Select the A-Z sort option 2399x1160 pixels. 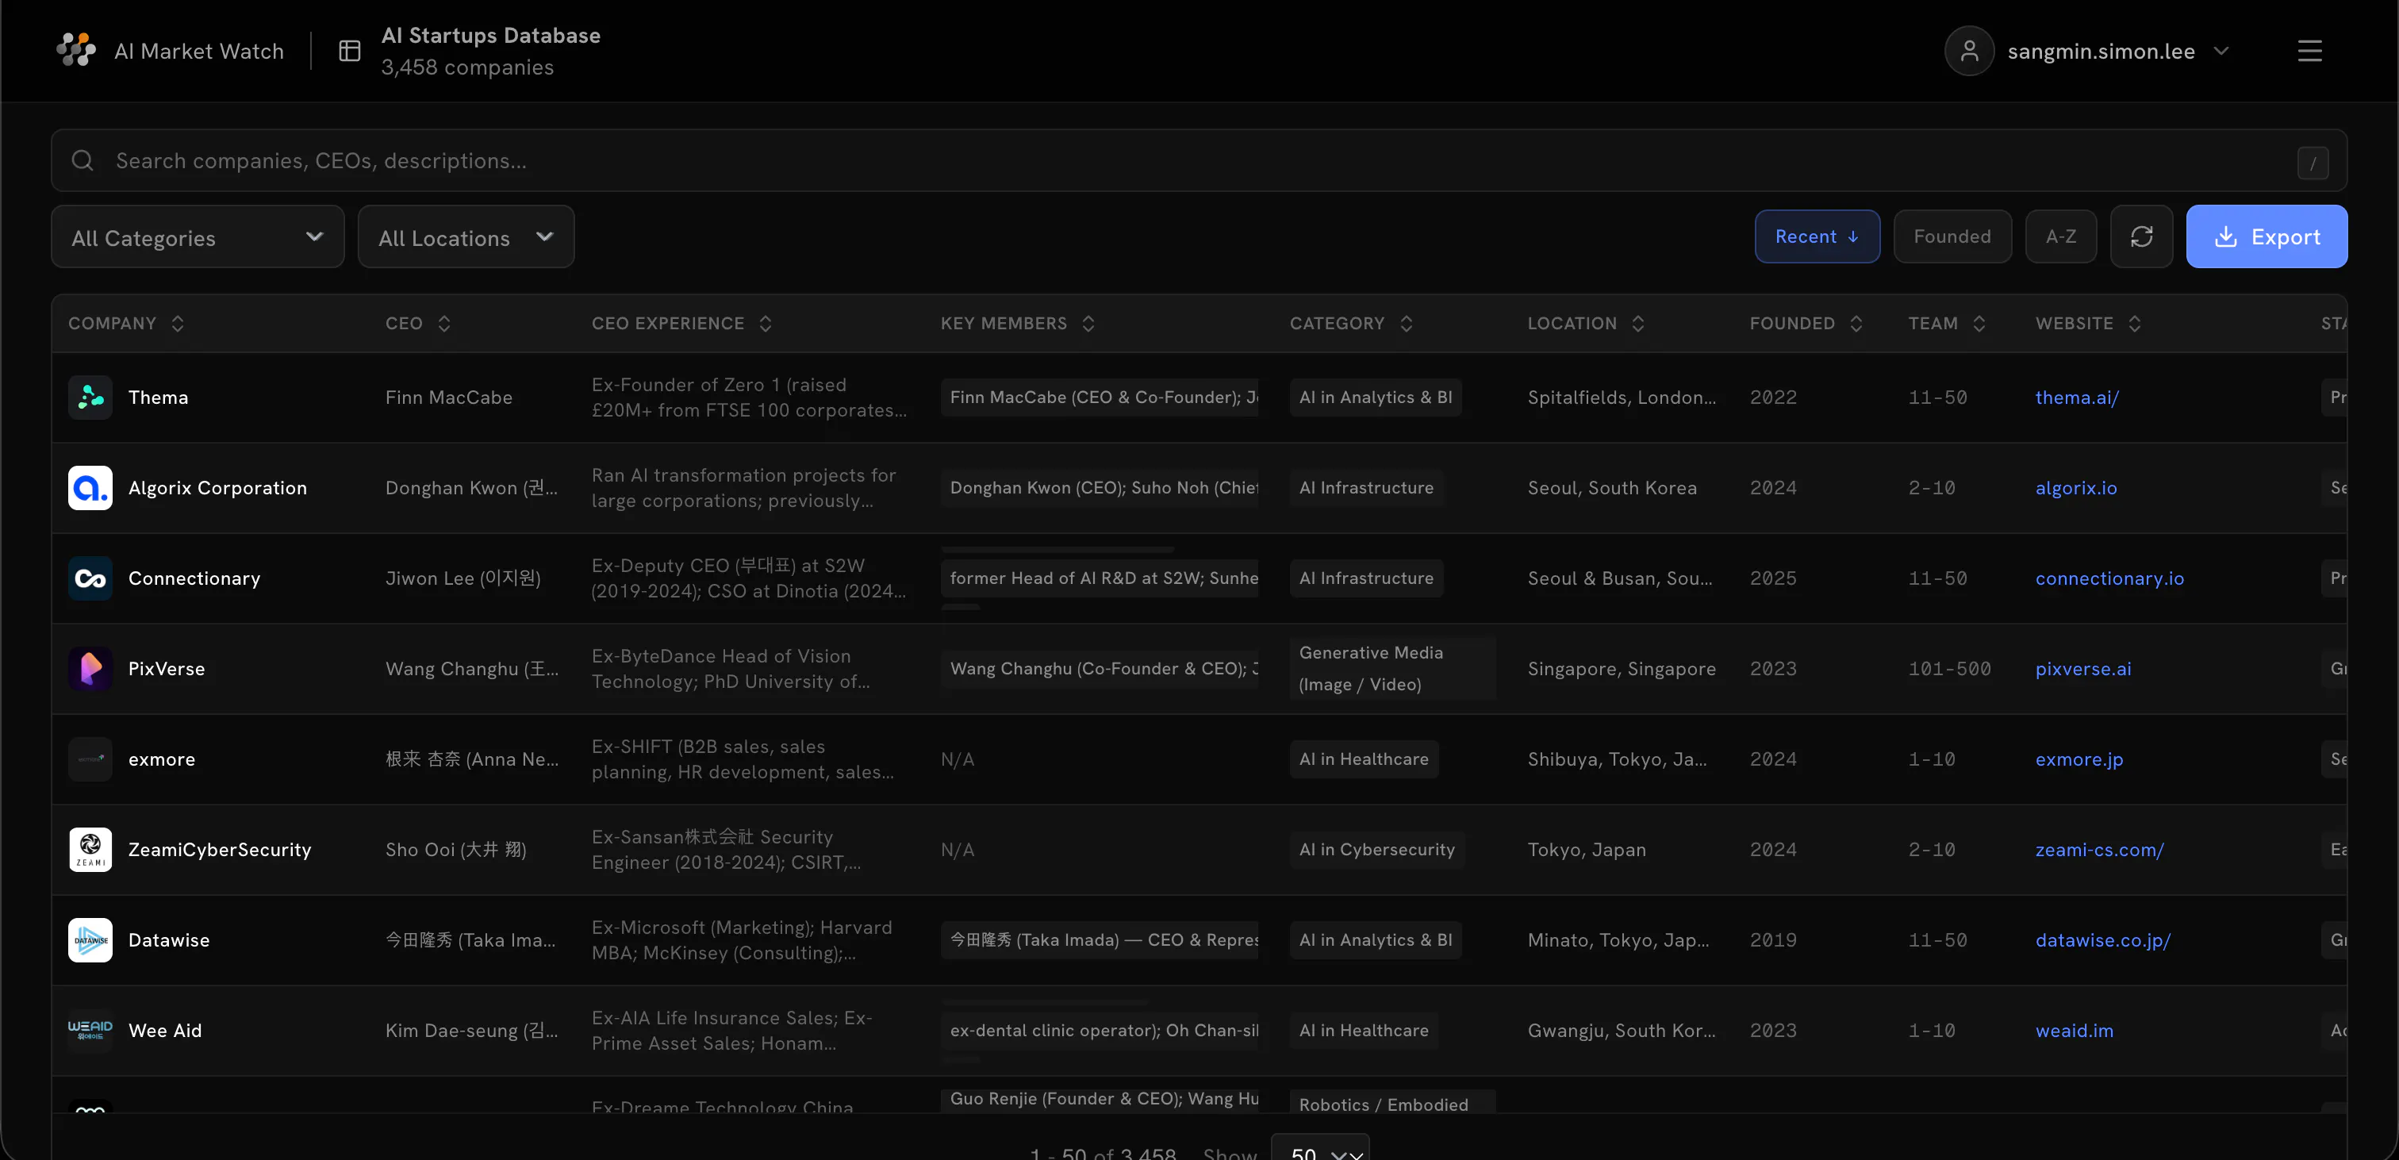(2061, 236)
